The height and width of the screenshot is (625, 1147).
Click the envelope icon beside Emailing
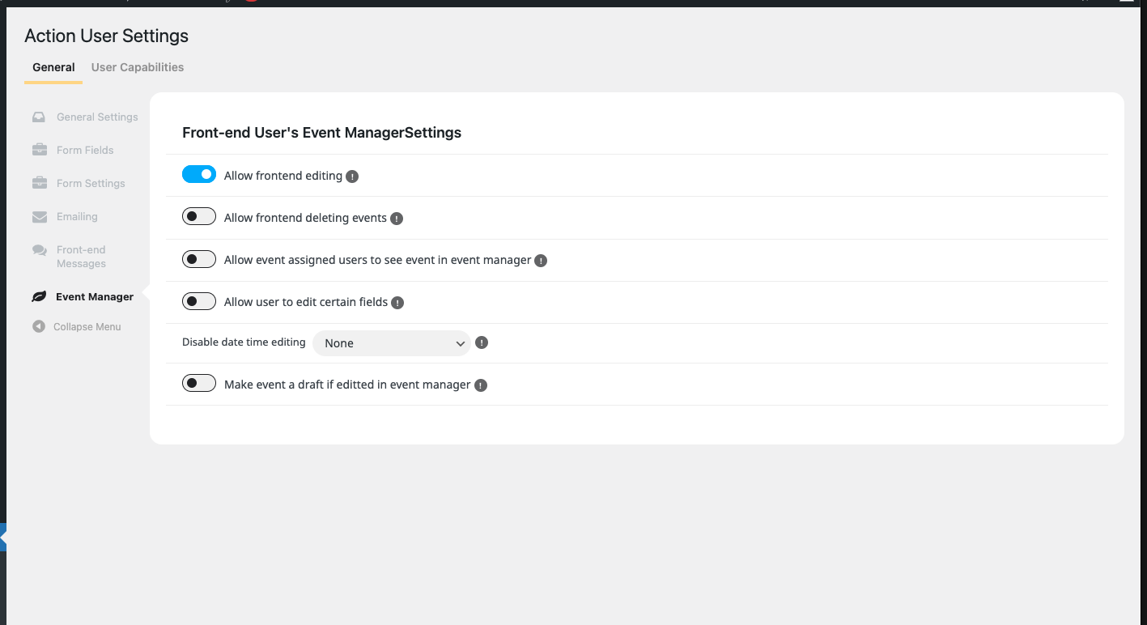click(39, 217)
